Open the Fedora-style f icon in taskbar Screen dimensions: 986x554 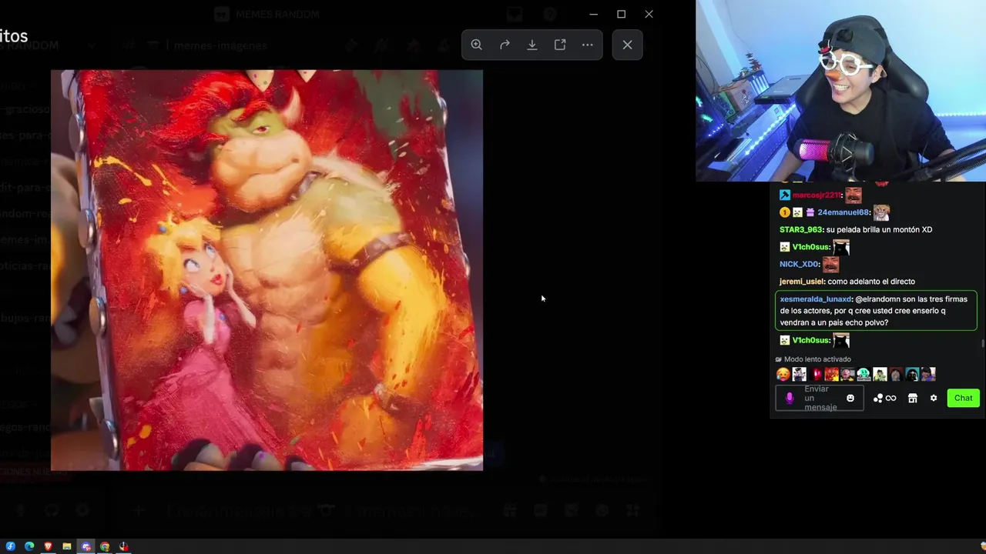11,546
